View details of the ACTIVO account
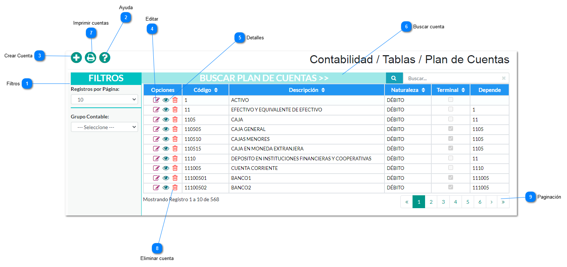Image resolution: width=567 pixels, height=267 pixels. pos(166,100)
